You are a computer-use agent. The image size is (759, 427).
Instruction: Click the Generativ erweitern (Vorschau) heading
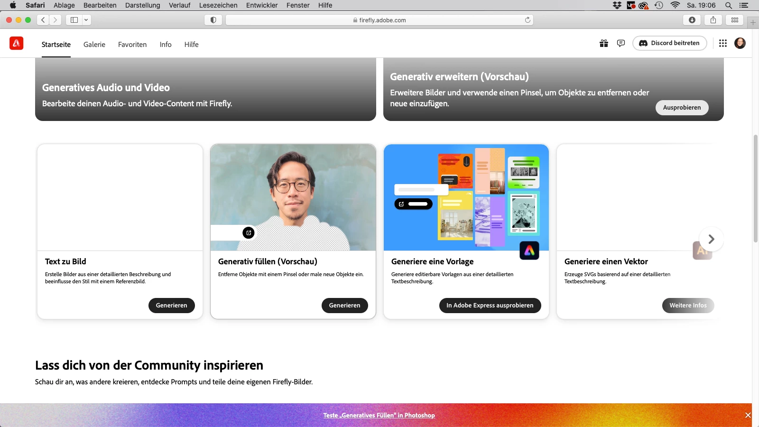click(459, 77)
